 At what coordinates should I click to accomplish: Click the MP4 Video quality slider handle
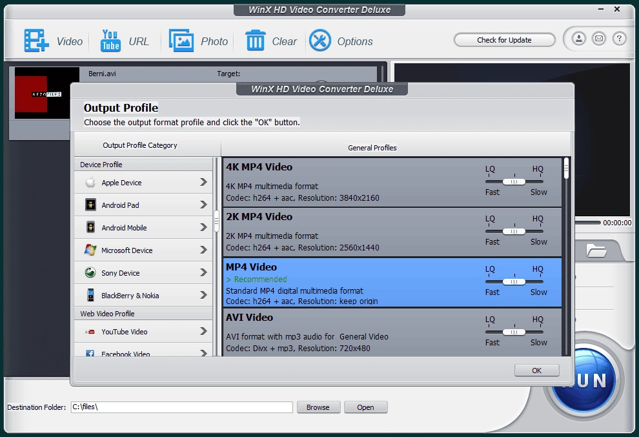click(514, 281)
